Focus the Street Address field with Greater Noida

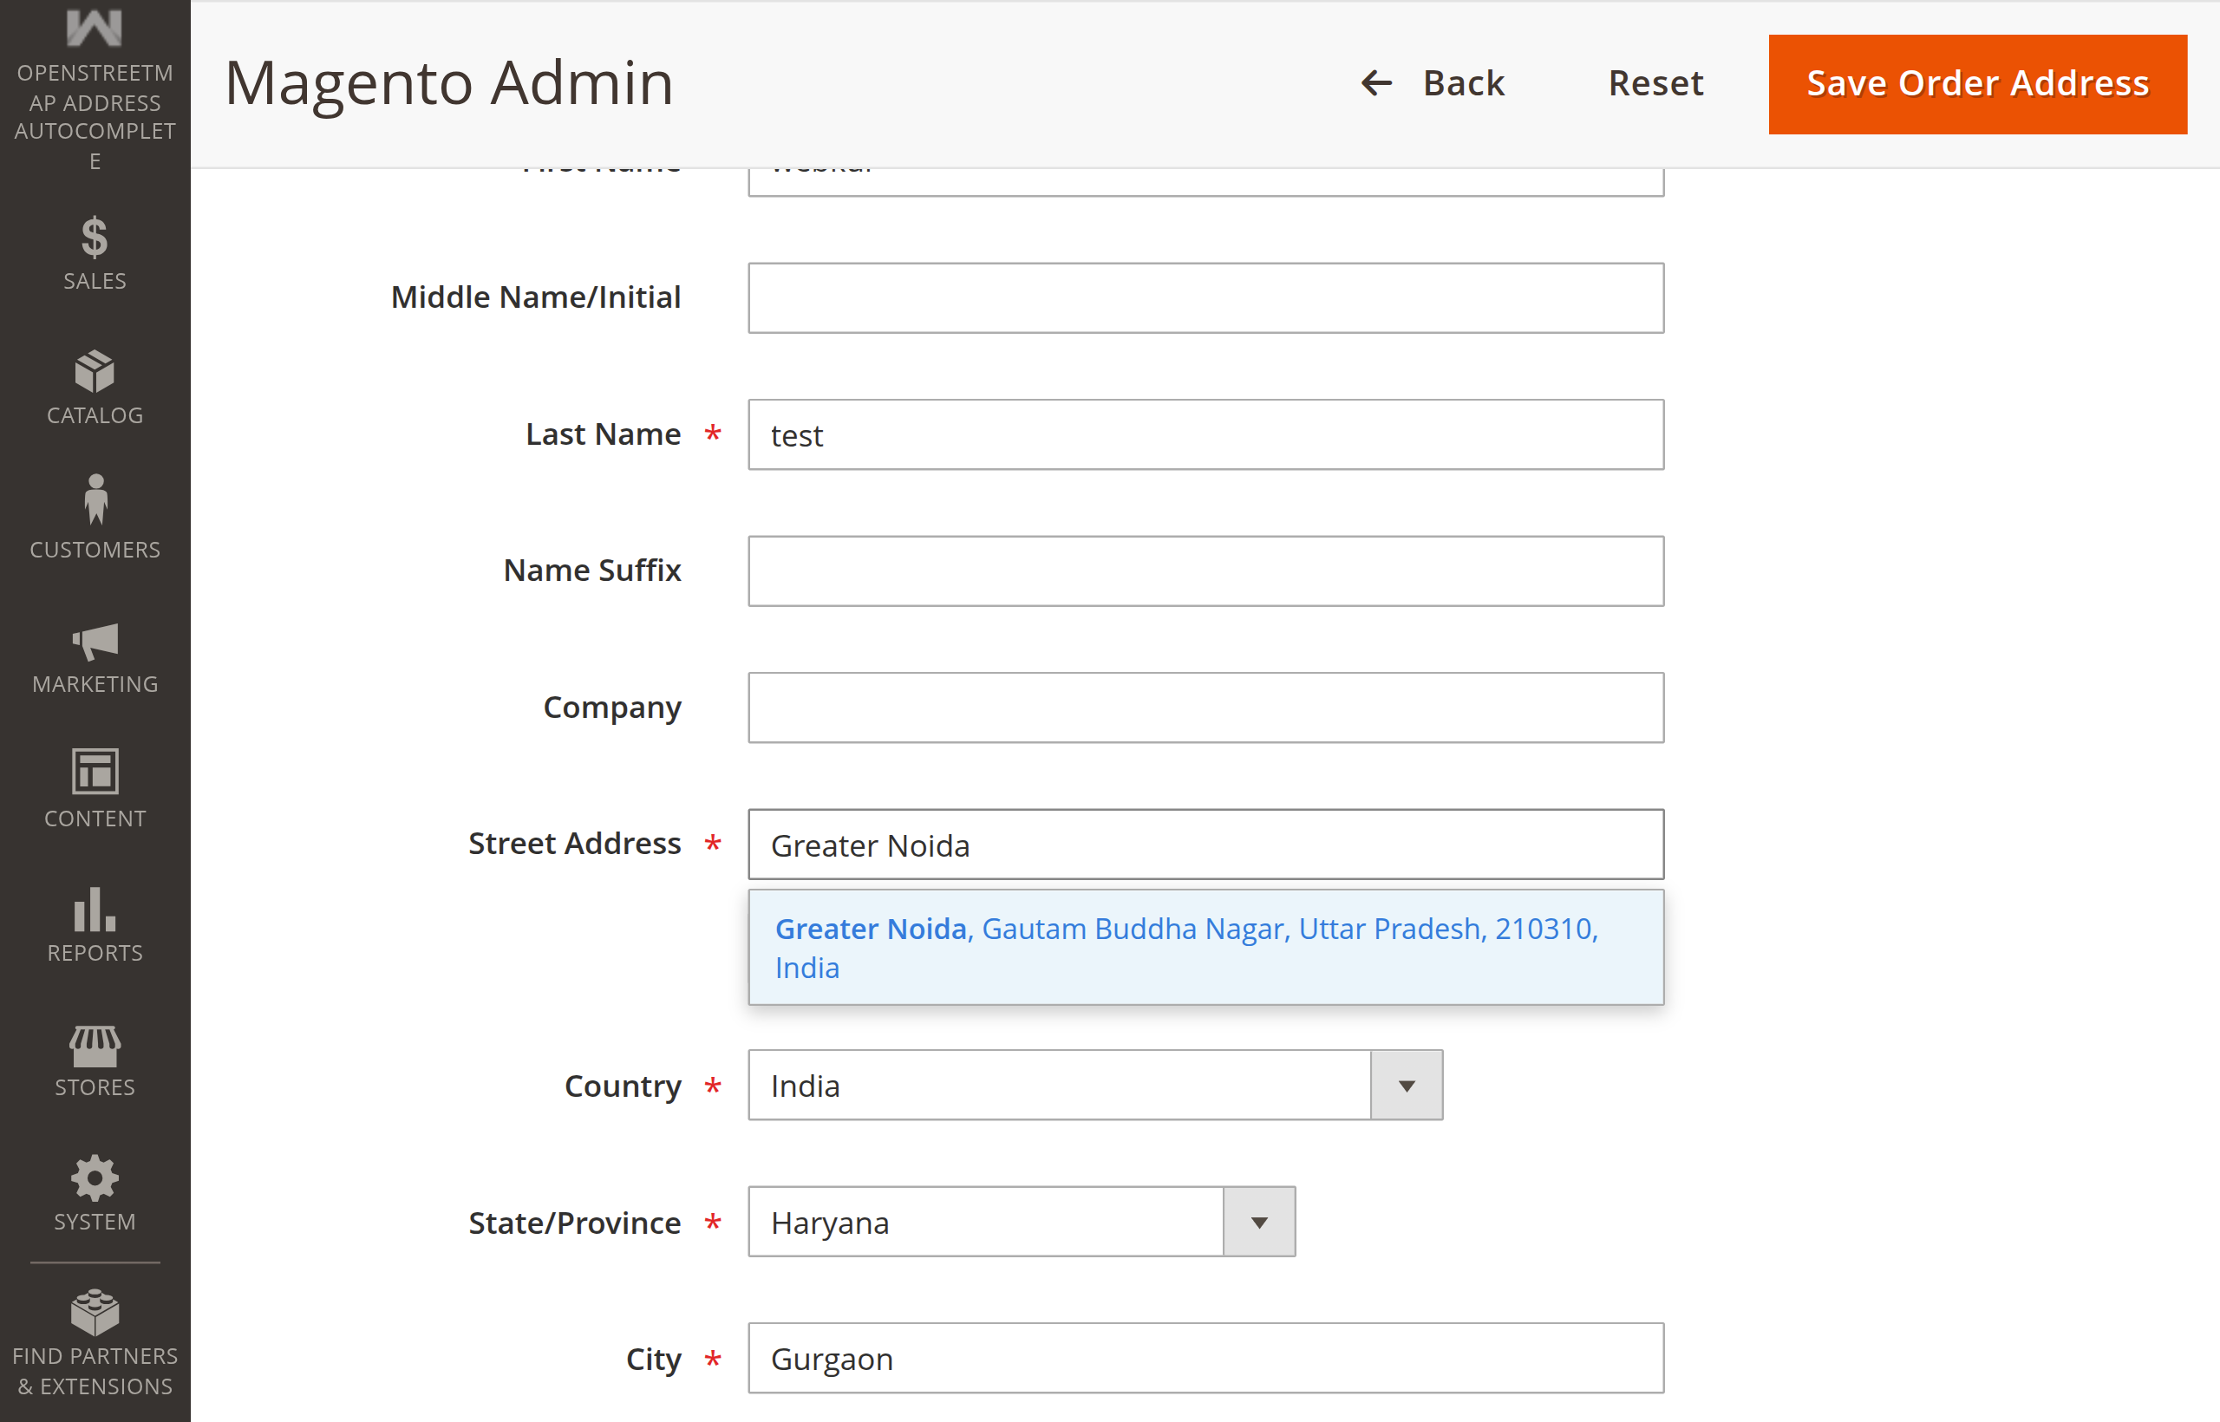1206,845
